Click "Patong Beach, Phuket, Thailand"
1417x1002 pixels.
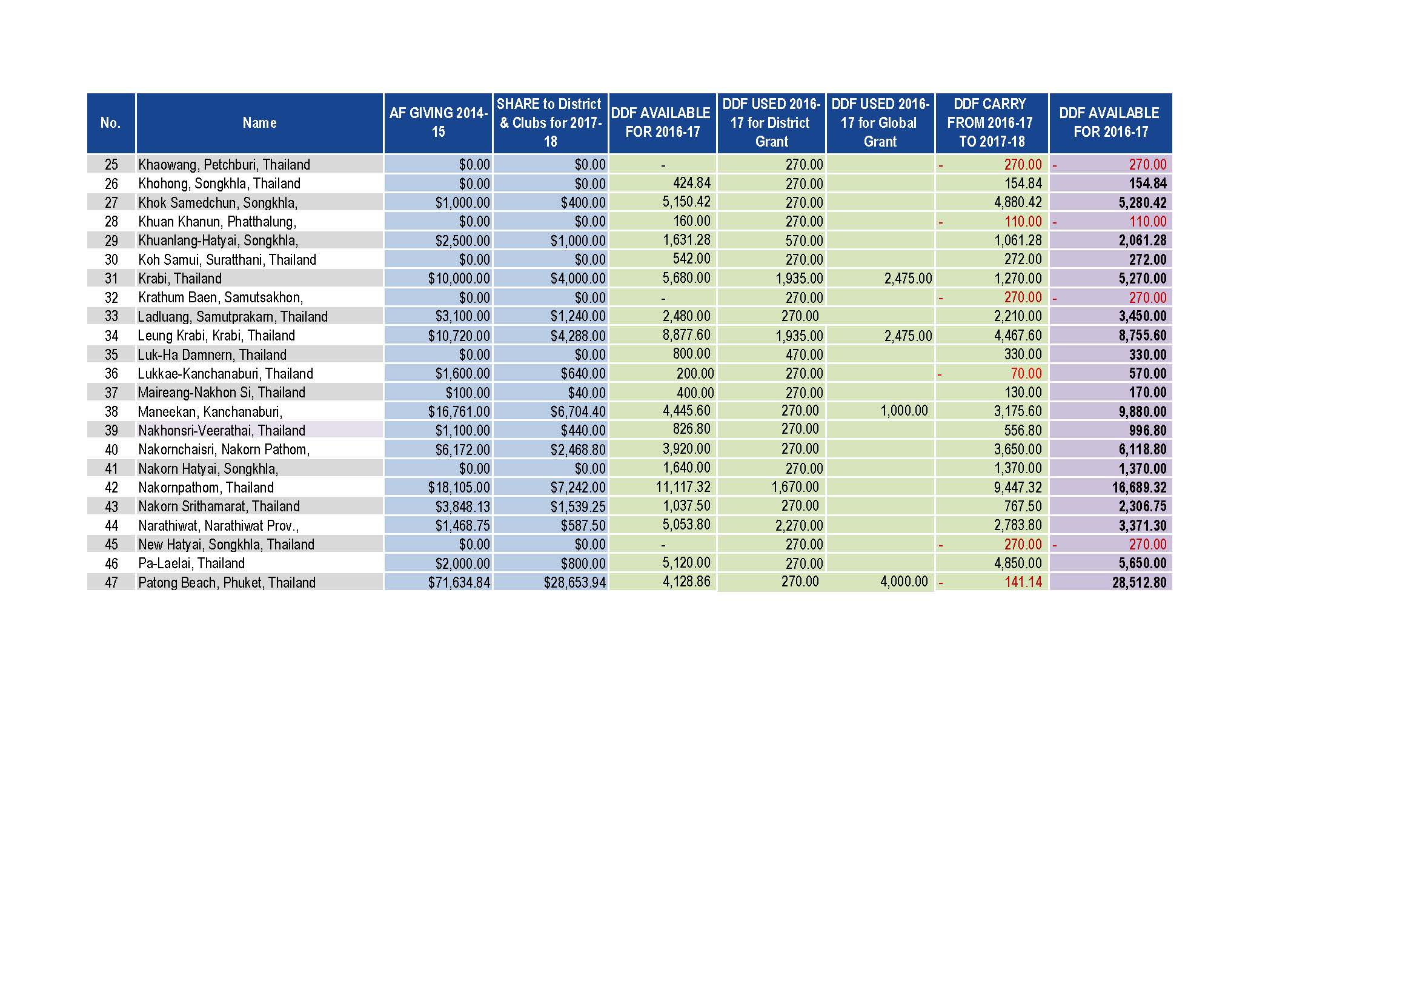[x=227, y=582]
